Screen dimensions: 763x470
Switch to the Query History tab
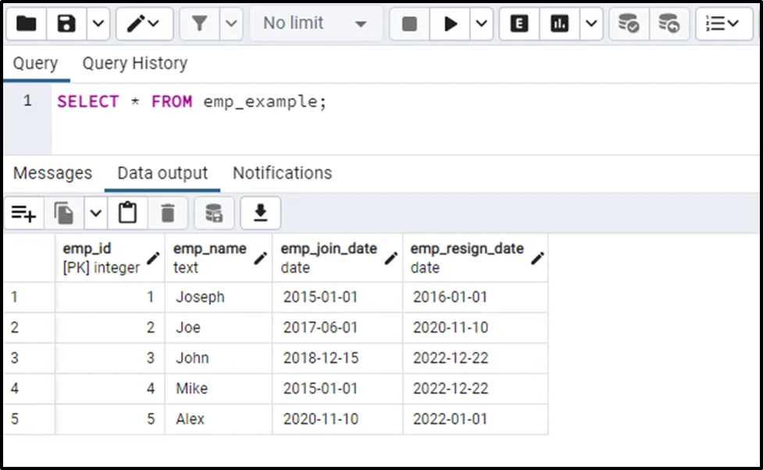tap(134, 63)
